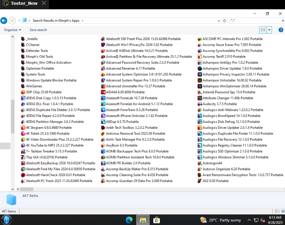The image size is (285, 225).
Task: Click the search input field
Action: 255,21
